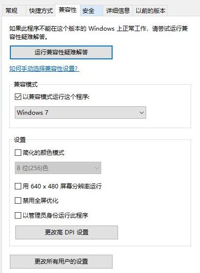Click the 更改所有用户的设置 button
Screen dimensions: 200x273
coord(61,262)
